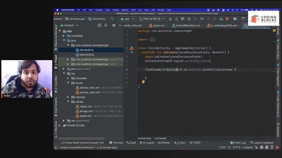Click the IntroActivity breadcrumb below the editor
The image size is (282, 158).
click(x=145, y=138)
